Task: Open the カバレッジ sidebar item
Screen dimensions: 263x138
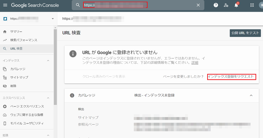Action: [18, 69]
